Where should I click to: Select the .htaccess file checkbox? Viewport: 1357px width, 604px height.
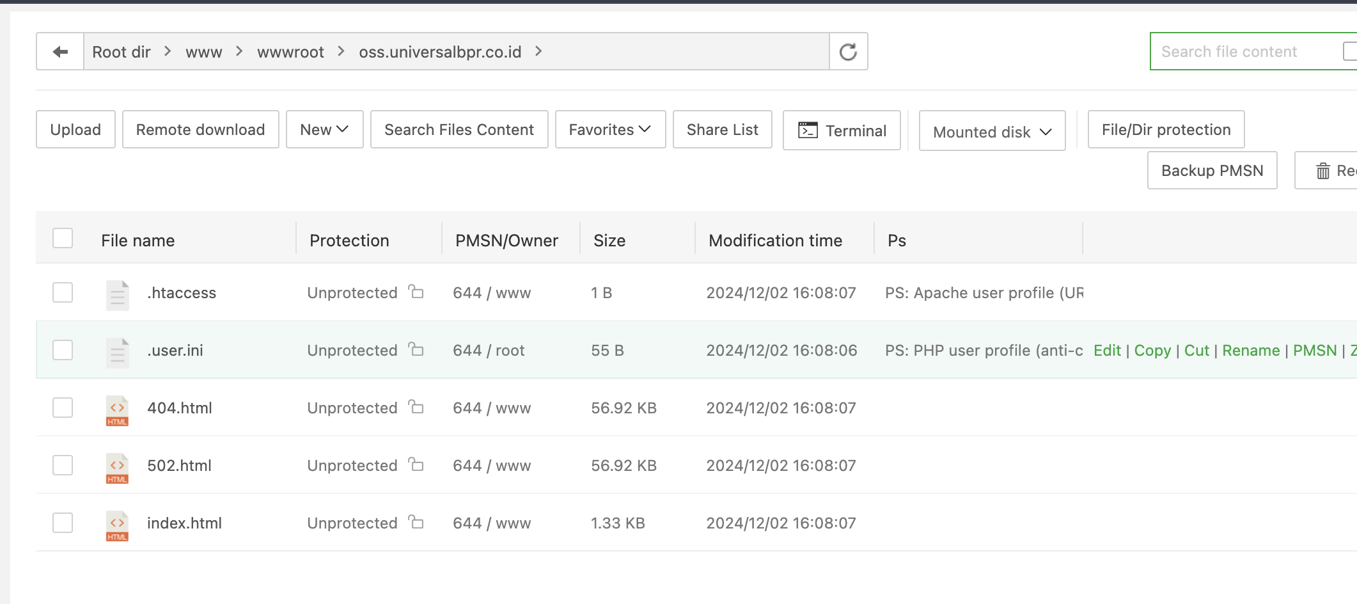(x=63, y=292)
